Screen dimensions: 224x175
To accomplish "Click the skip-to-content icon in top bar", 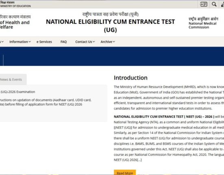I will click(x=204, y=4).
